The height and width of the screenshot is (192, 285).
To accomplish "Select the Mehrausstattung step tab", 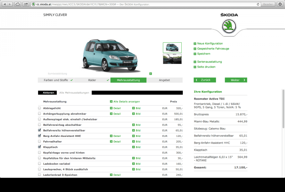I will tap(128, 80).
